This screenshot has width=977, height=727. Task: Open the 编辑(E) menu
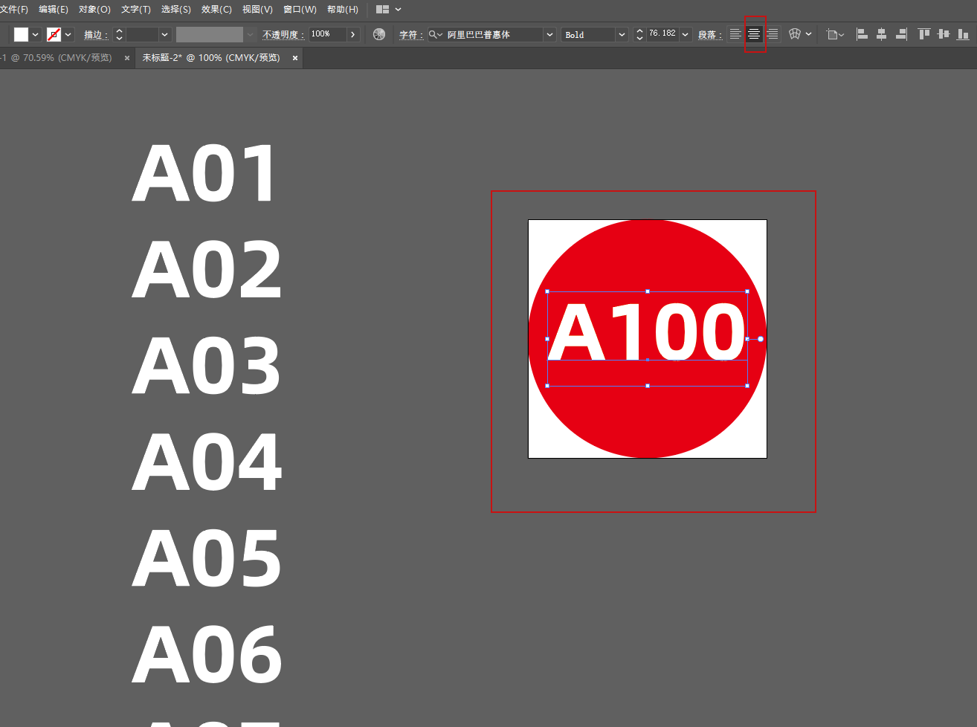click(54, 10)
